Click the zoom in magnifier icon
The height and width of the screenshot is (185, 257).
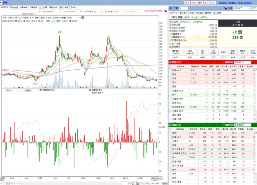tap(137, 184)
